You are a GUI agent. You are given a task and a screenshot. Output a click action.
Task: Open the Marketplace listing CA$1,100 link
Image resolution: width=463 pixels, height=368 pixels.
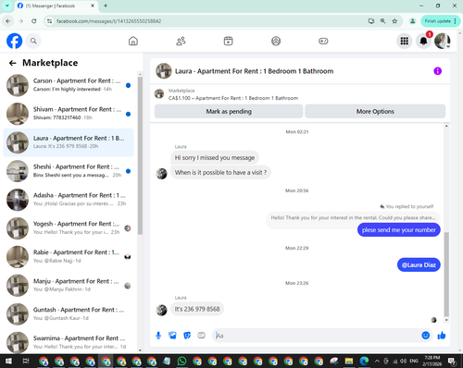pos(233,98)
